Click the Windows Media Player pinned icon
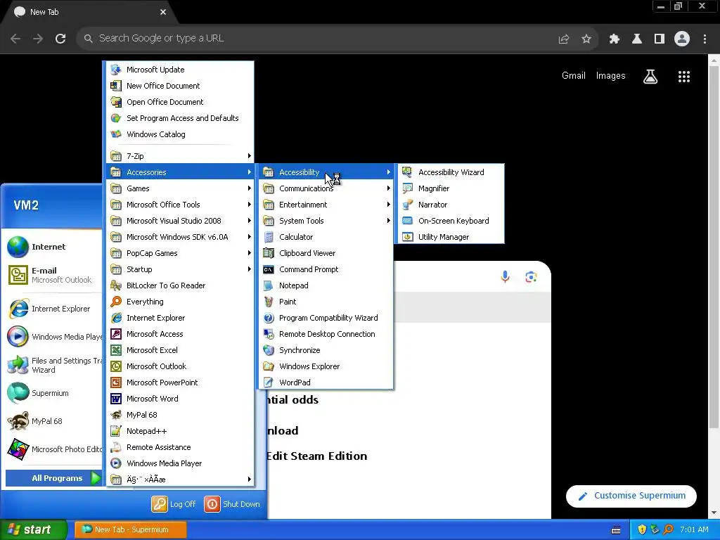The width and height of the screenshot is (720, 540). pos(18,337)
